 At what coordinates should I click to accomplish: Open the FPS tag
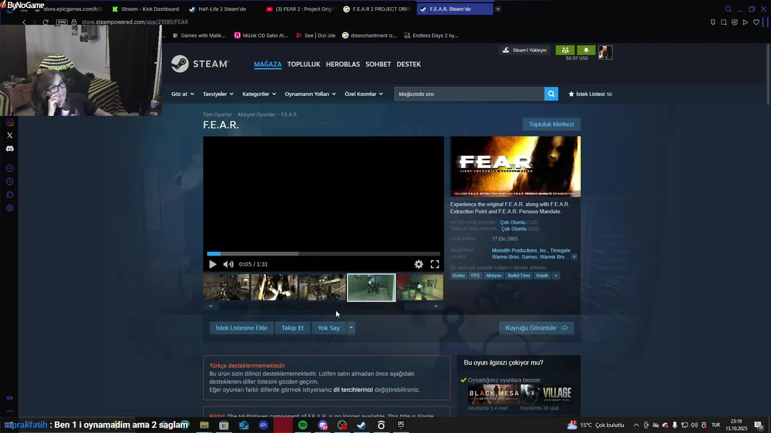pyautogui.click(x=475, y=275)
